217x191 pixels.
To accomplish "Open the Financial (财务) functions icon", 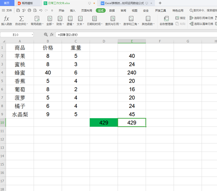I will [x=60, y=19].
